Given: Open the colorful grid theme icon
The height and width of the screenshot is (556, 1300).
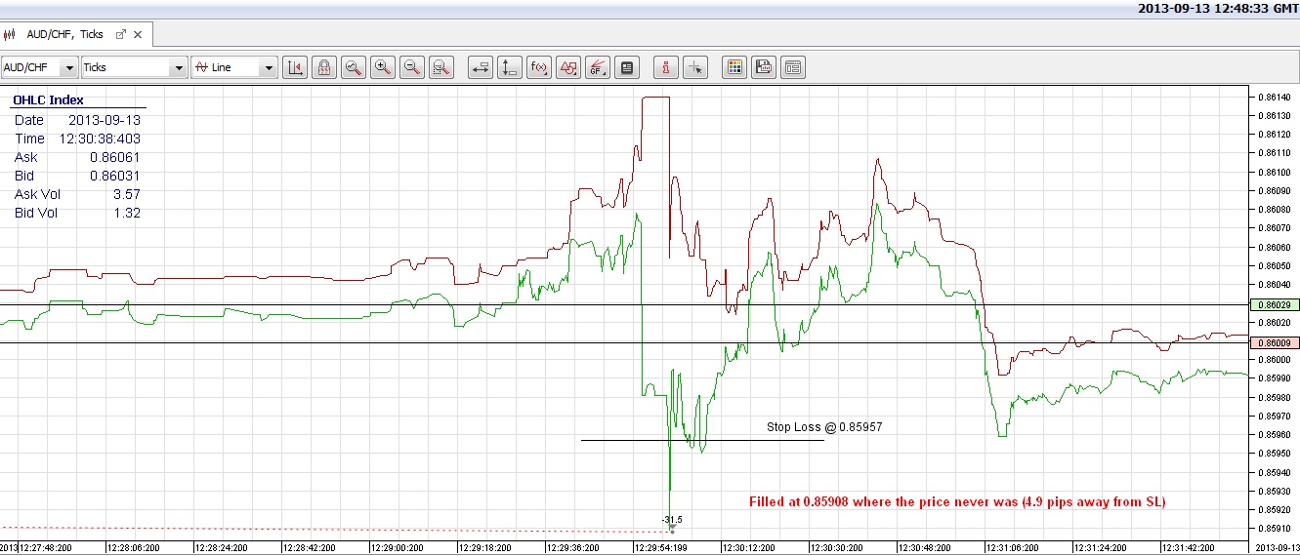Looking at the screenshot, I should [734, 67].
